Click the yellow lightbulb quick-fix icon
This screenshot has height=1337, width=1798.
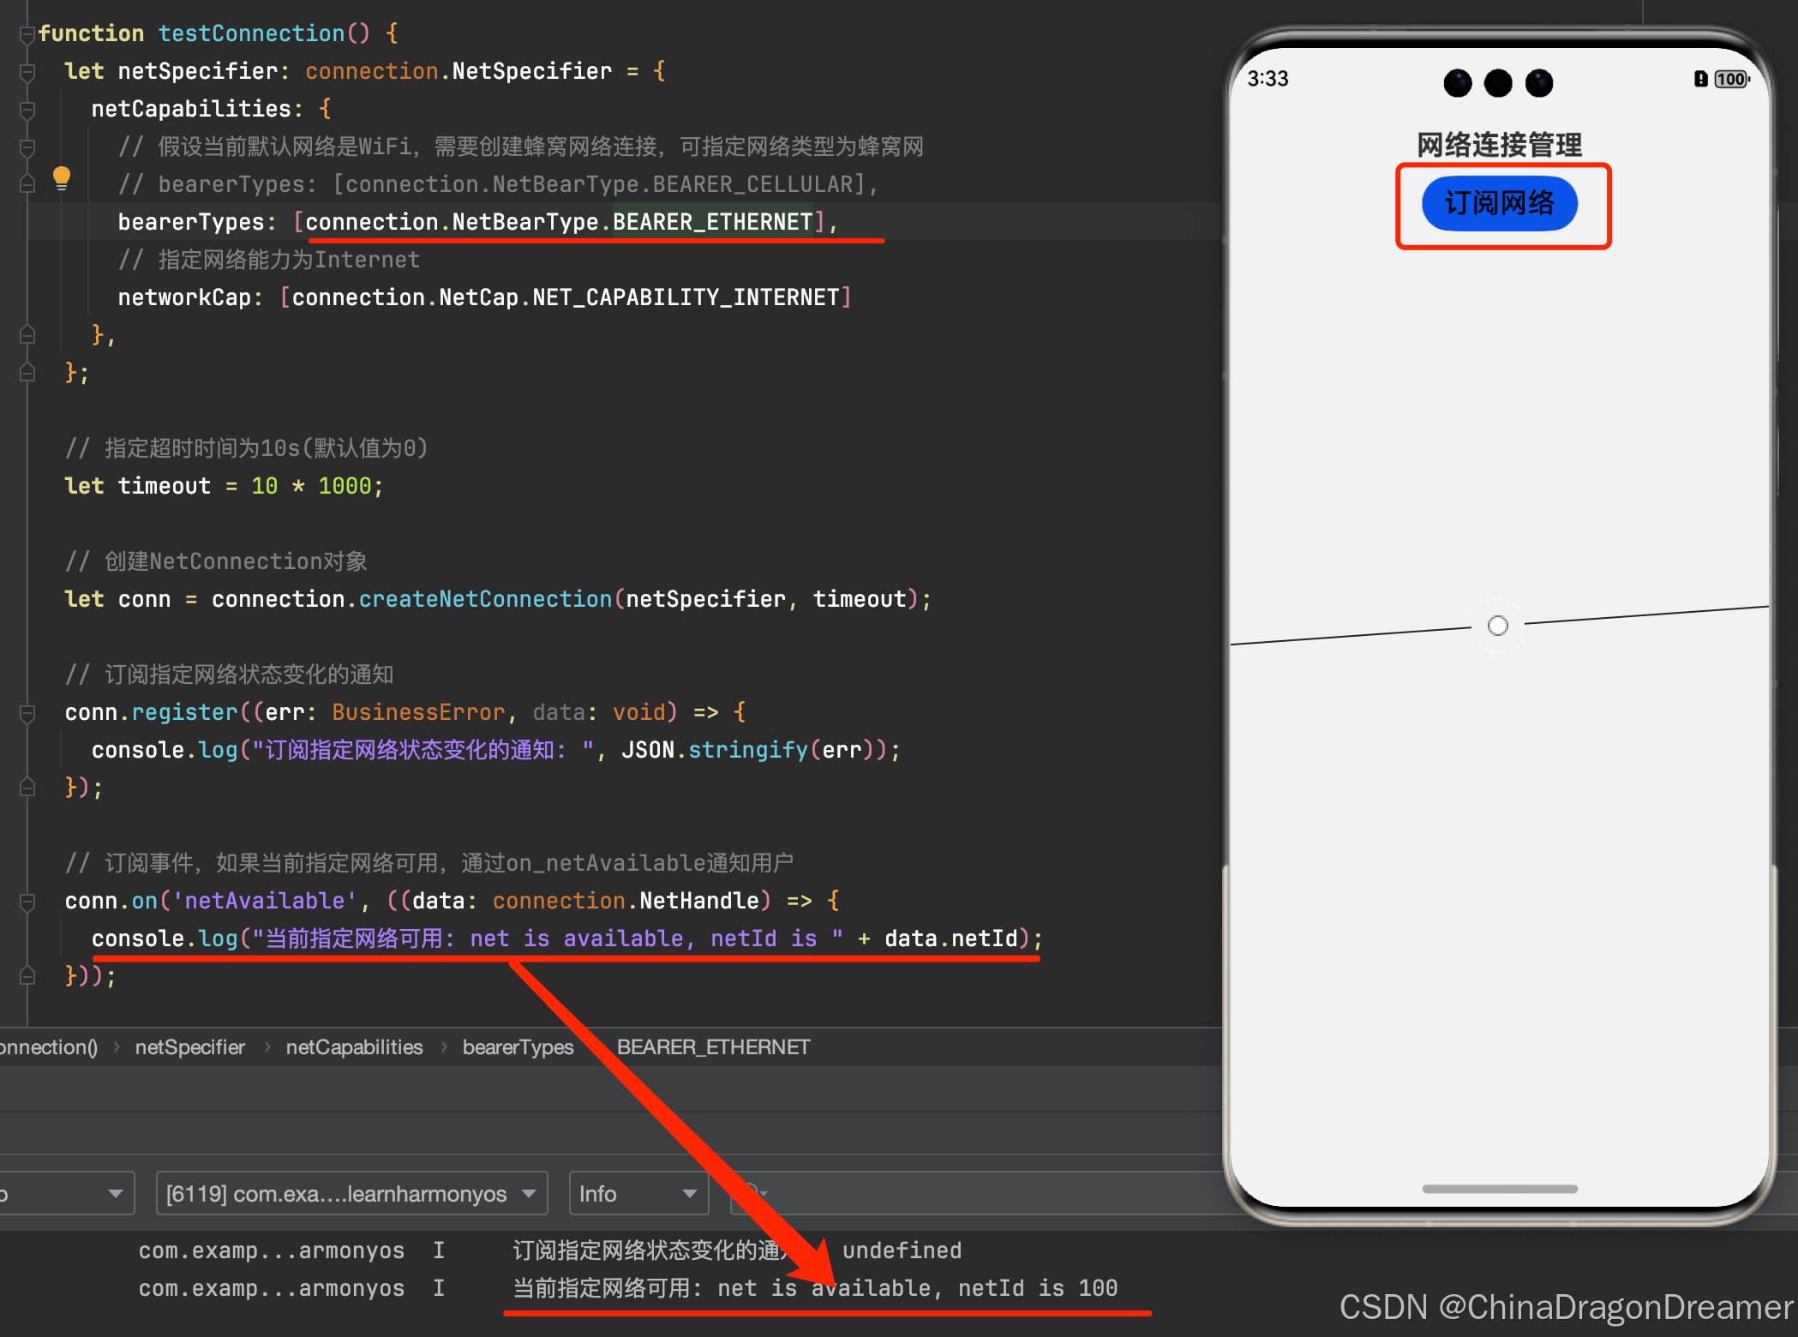(62, 177)
